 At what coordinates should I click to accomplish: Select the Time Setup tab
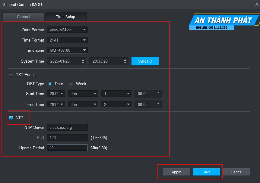point(65,17)
